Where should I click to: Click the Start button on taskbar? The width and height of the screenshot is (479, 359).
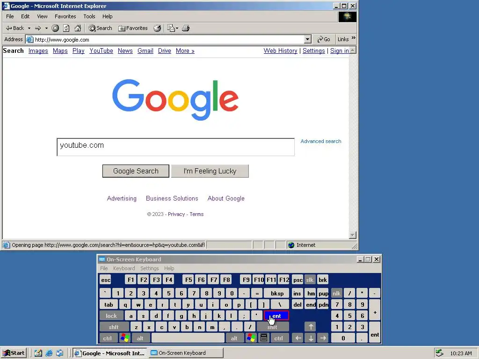(14, 353)
